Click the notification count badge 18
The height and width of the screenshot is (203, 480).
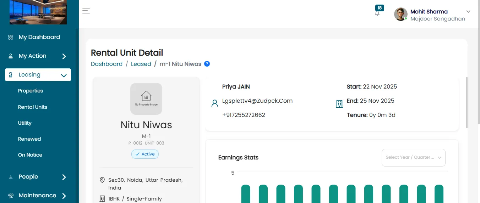(380, 8)
